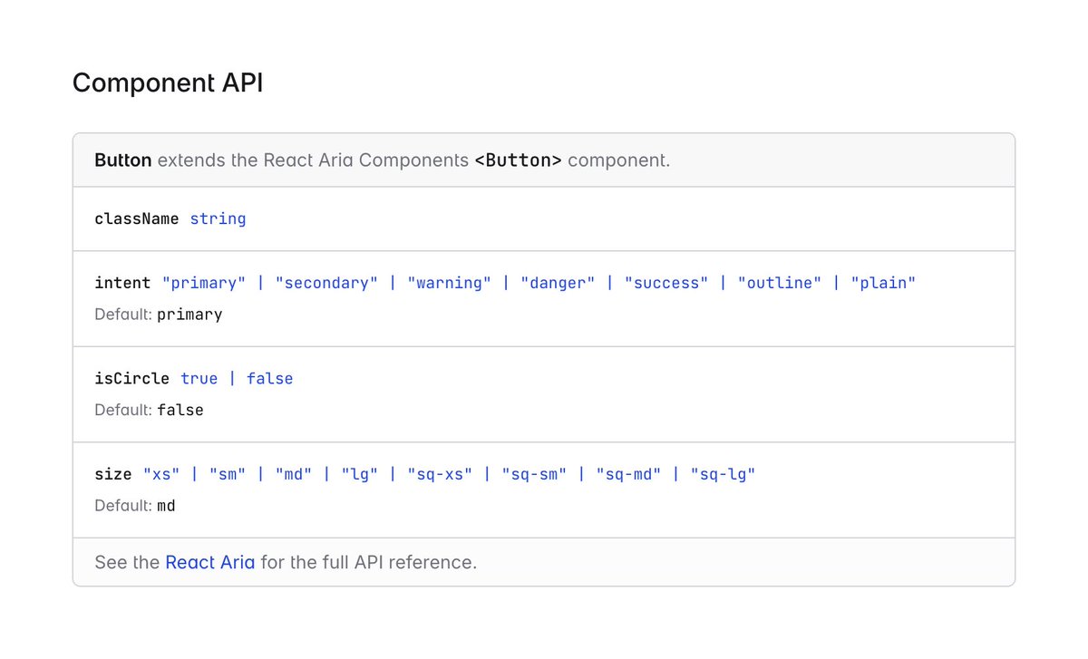Click the <Button> code tag in header
The height and width of the screenshot is (659, 1088).
[519, 160]
